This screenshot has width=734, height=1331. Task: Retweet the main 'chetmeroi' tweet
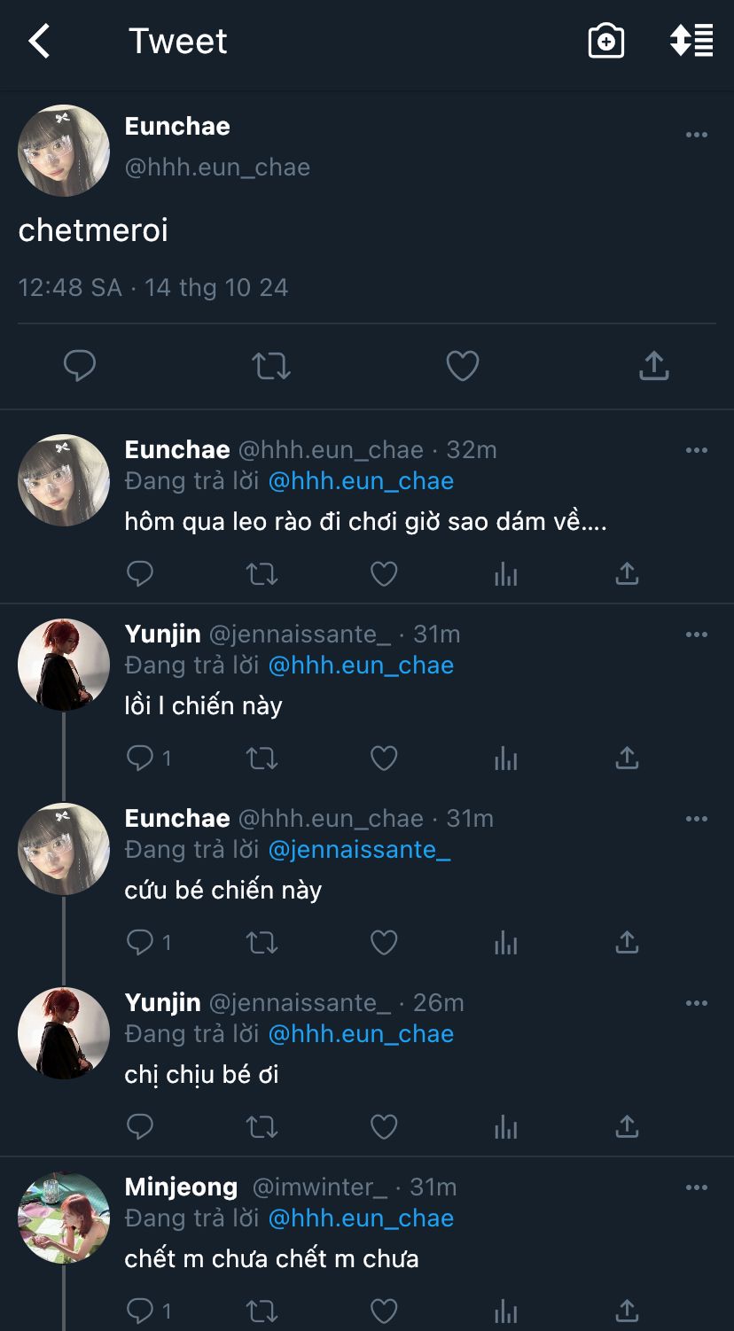pyautogui.click(x=271, y=365)
